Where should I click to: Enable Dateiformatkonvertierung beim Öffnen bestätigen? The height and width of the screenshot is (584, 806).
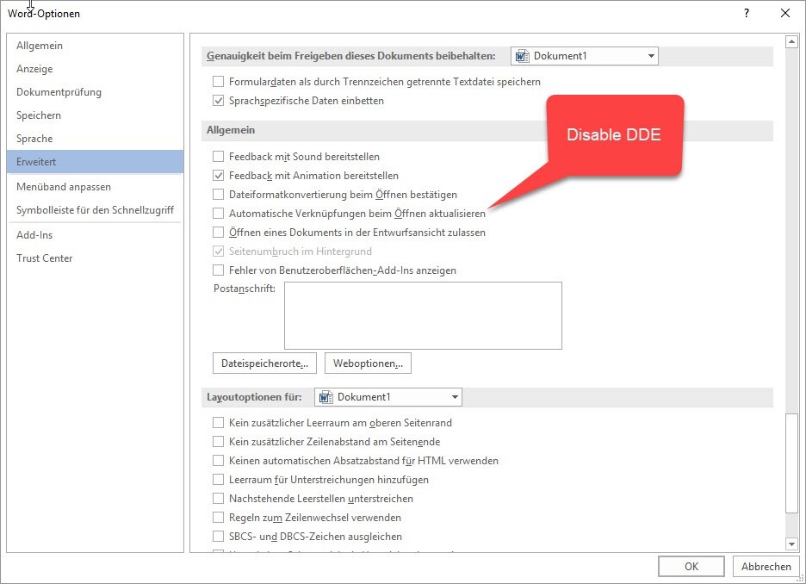(x=218, y=195)
